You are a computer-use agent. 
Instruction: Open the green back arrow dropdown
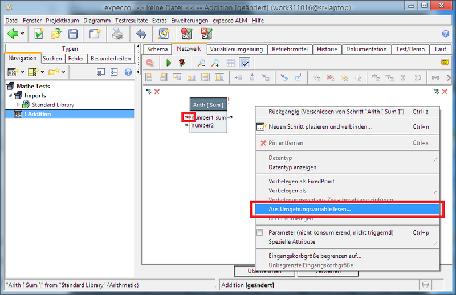pyautogui.click(x=22, y=34)
